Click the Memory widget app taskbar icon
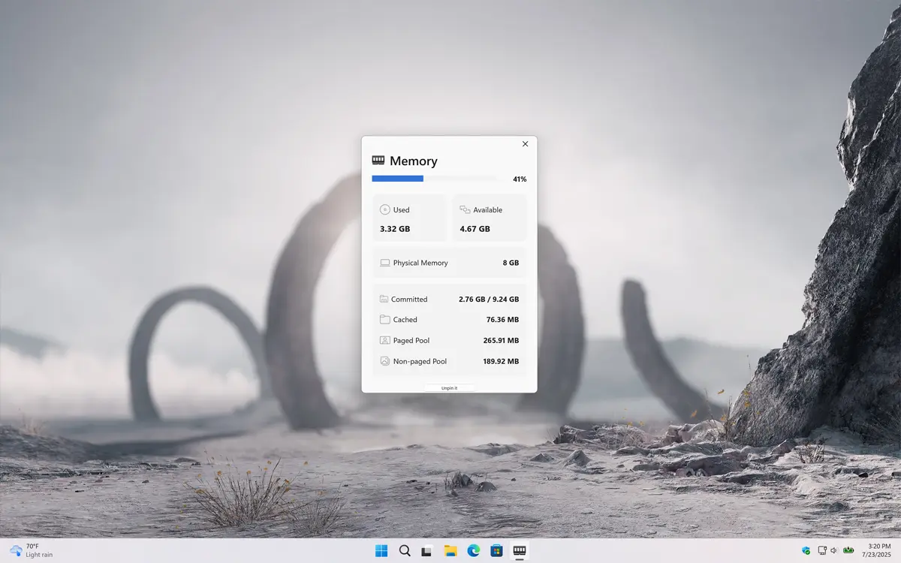Screen dimensions: 901x563 (519, 551)
